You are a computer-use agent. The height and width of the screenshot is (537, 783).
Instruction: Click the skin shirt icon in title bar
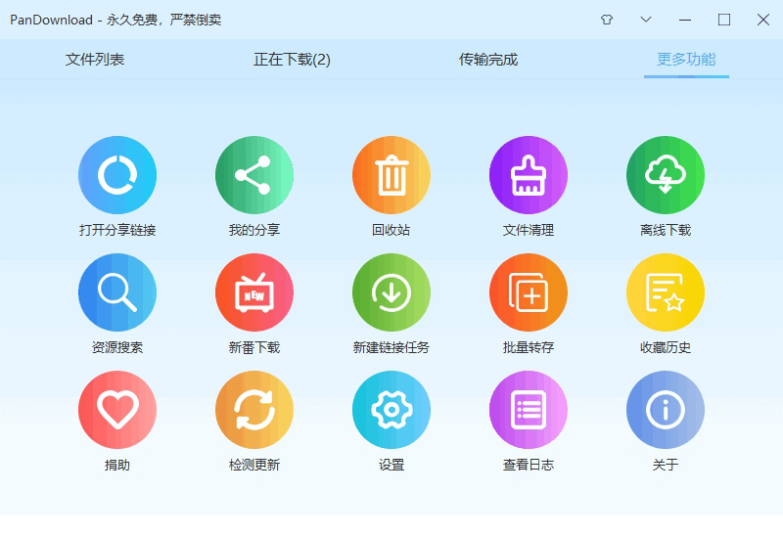click(x=607, y=20)
